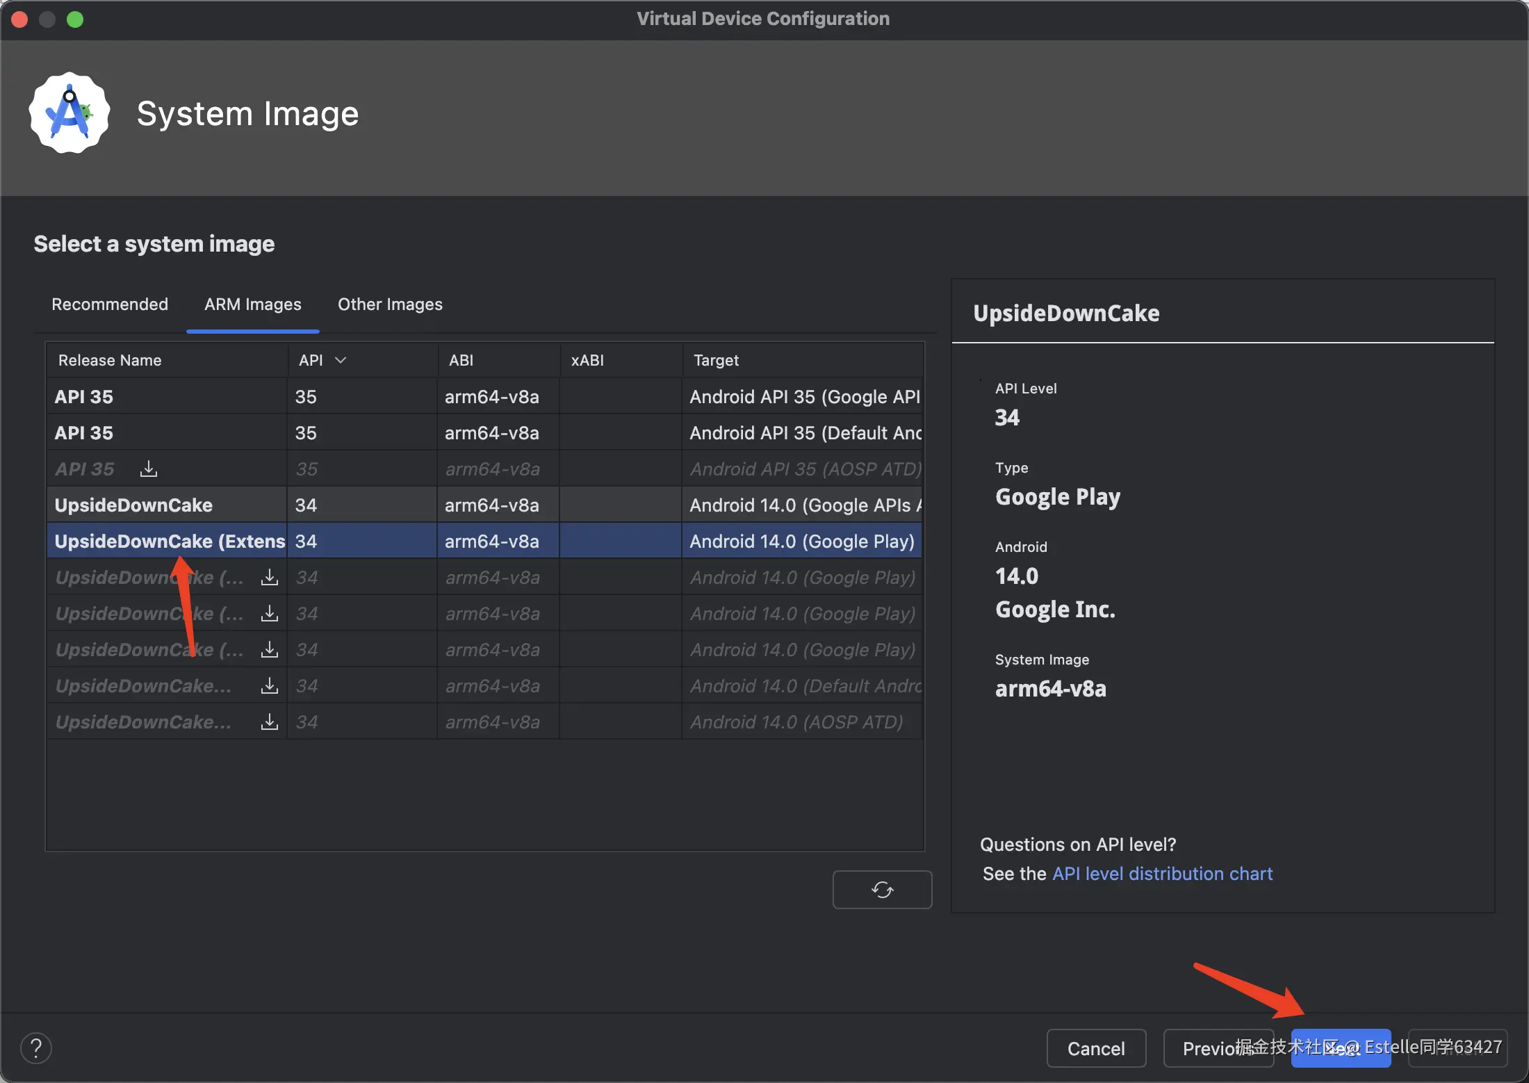Sort by the Target column header
The image size is (1529, 1083).
pos(716,360)
